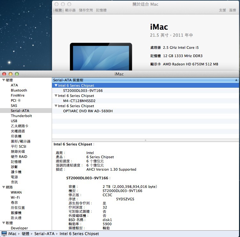Click AHCI Version 1.30 Supported text
This screenshot has width=240, height=237.
click(111, 169)
